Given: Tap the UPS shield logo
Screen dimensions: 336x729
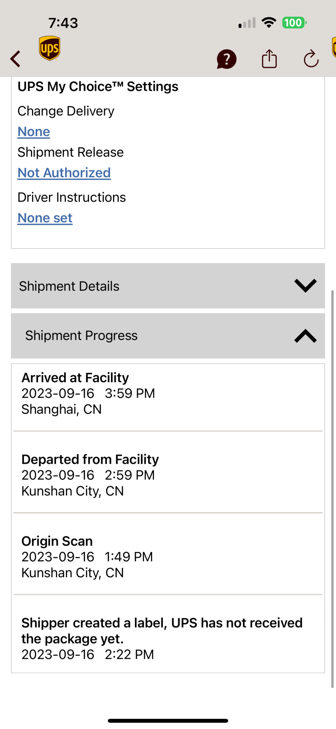Looking at the screenshot, I should click(x=50, y=48).
